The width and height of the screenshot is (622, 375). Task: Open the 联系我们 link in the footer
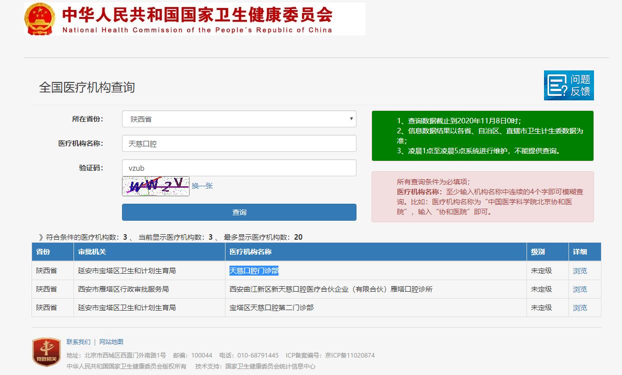(79, 342)
